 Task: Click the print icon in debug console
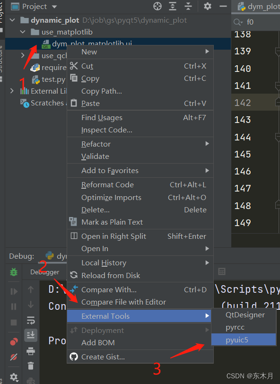31,351
